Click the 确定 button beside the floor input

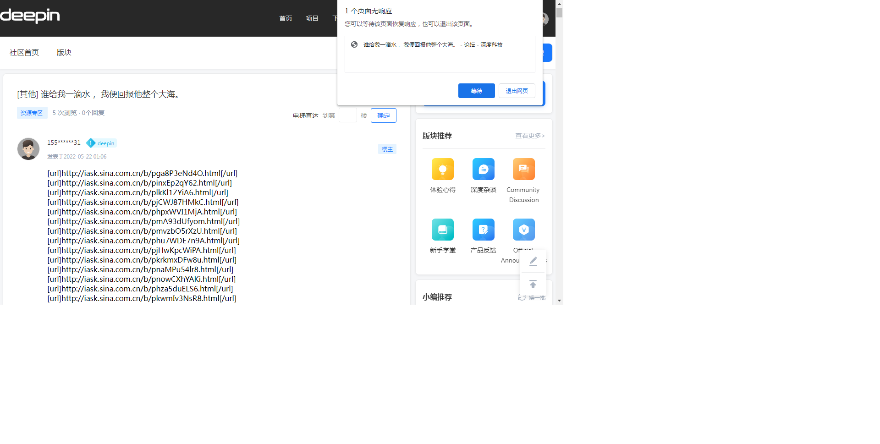[x=384, y=115]
